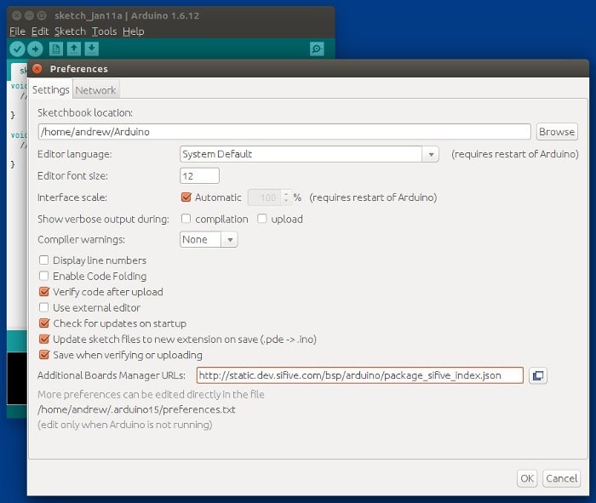Open the Sketch menu in Arduino window
Screen dimensions: 596x503
click(x=70, y=31)
